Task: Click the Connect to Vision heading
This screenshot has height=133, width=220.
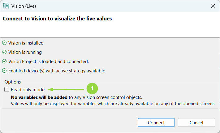Action: coord(57,19)
